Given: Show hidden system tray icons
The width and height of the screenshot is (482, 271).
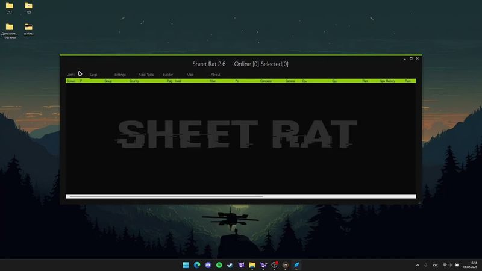Looking at the screenshot, I should click(418, 265).
